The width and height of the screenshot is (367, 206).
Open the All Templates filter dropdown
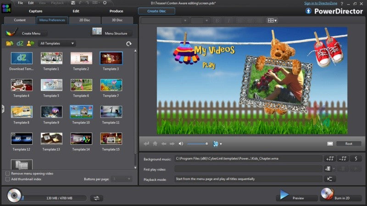coord(57,44)
